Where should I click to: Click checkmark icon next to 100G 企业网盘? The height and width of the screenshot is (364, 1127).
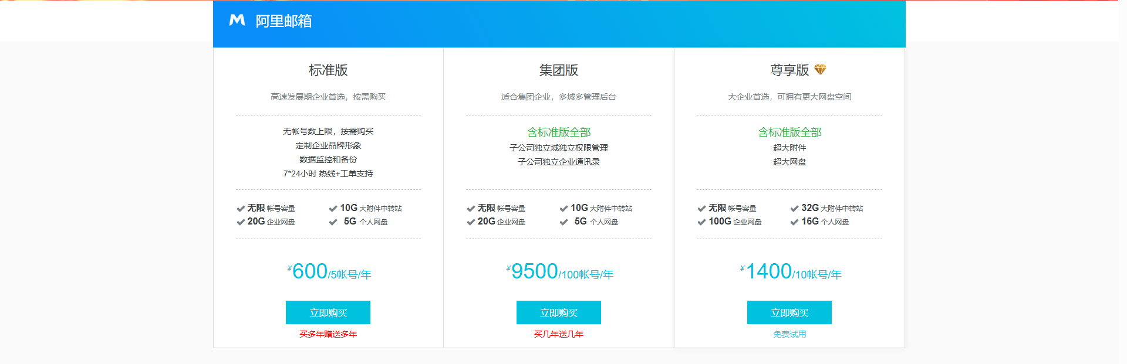tap(701, 222)
